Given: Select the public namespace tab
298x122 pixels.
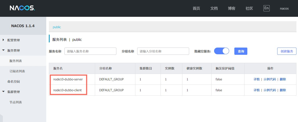Looking at the screenshot, I should tap(57, 27).
